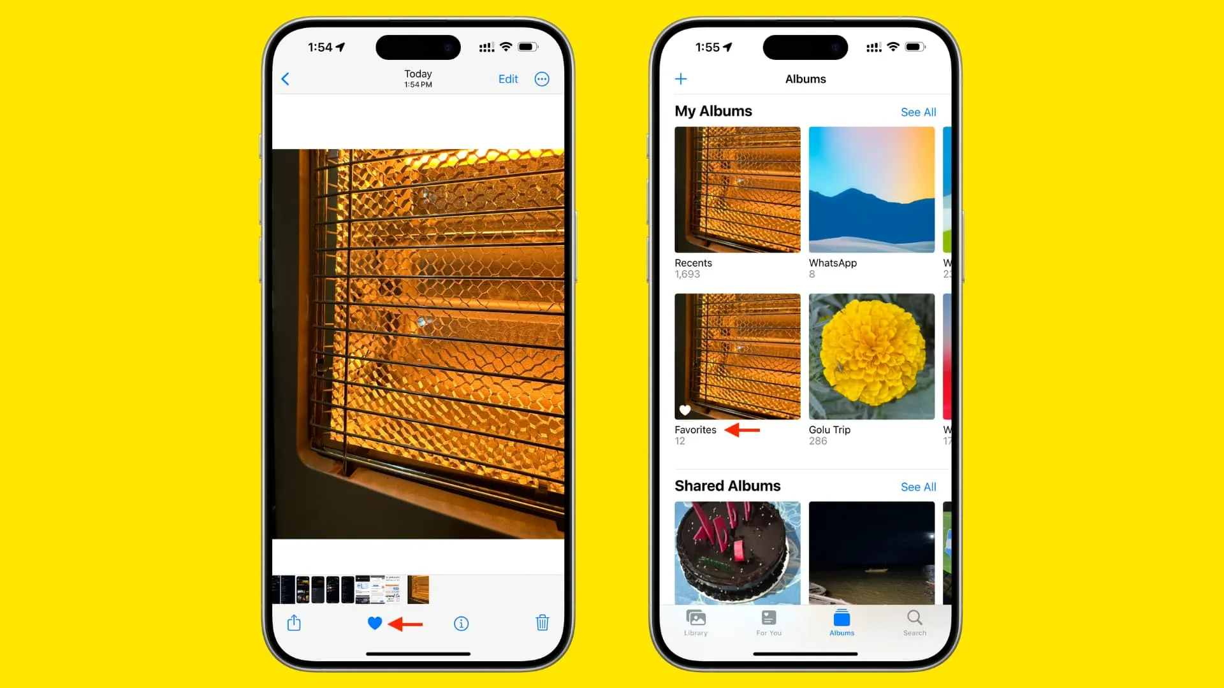The image size is (1224, 688).
Task: Tap See All under Shared Albums
Action: click(917, 487)
